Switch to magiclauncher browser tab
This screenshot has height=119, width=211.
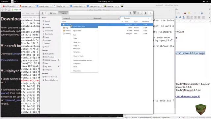[x=95, y=6]
